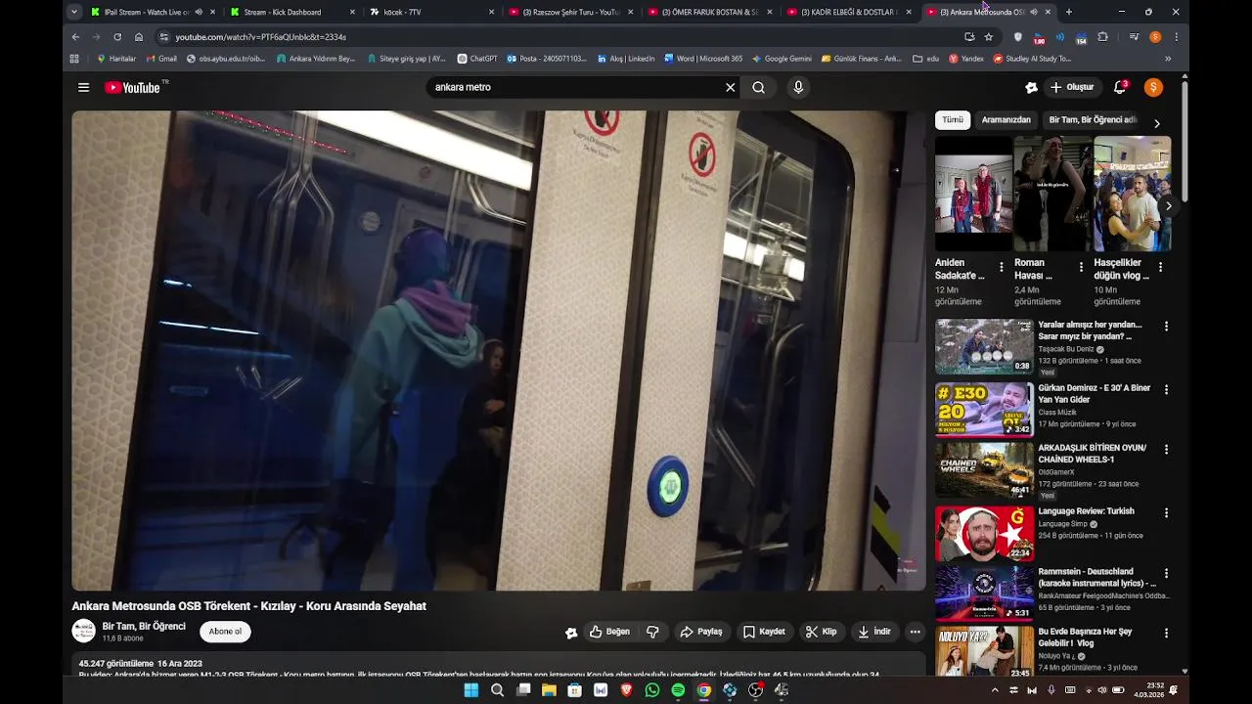
Task: Click the YouTube logo home link
Action: pos(132,87)
